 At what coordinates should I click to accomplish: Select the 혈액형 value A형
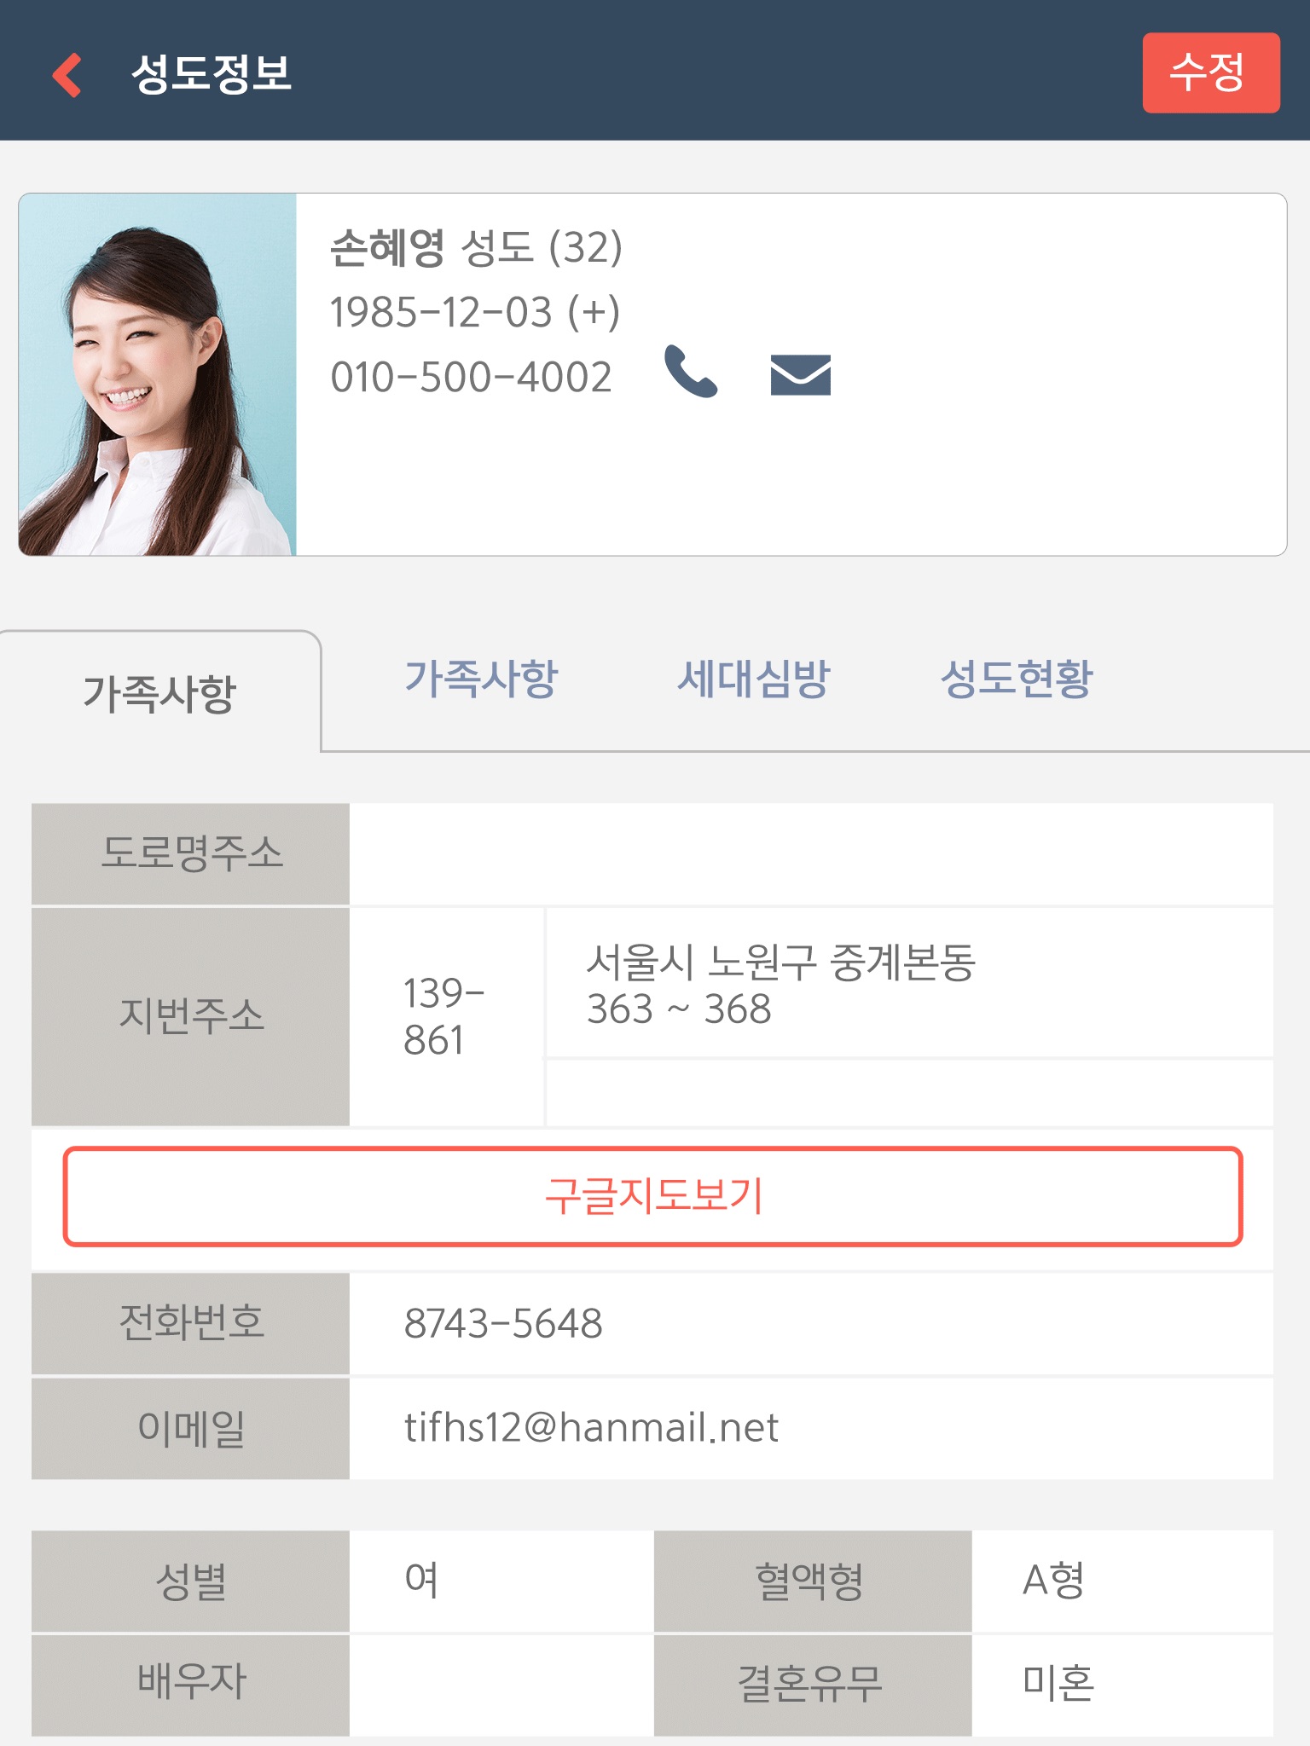tap(1053, 1581)
